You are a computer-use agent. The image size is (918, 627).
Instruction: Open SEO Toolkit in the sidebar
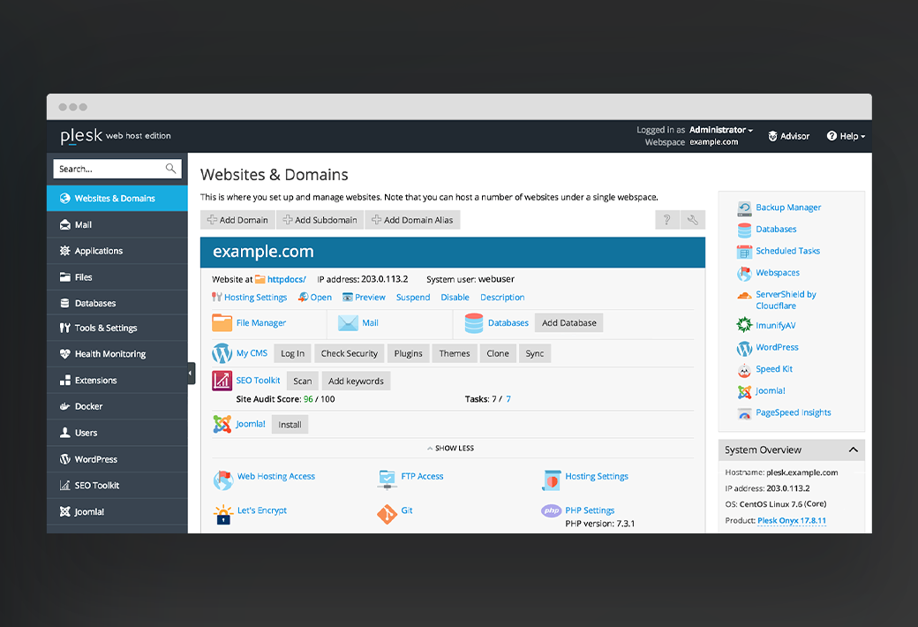117,485
